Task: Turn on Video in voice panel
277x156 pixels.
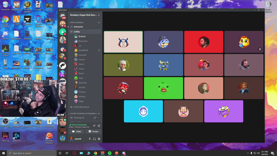Action: 77,131
